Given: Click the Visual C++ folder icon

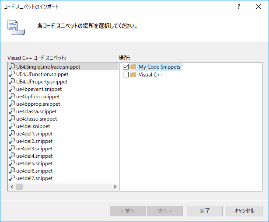Looking at the screenshot, I should click(x=133, y=75).
